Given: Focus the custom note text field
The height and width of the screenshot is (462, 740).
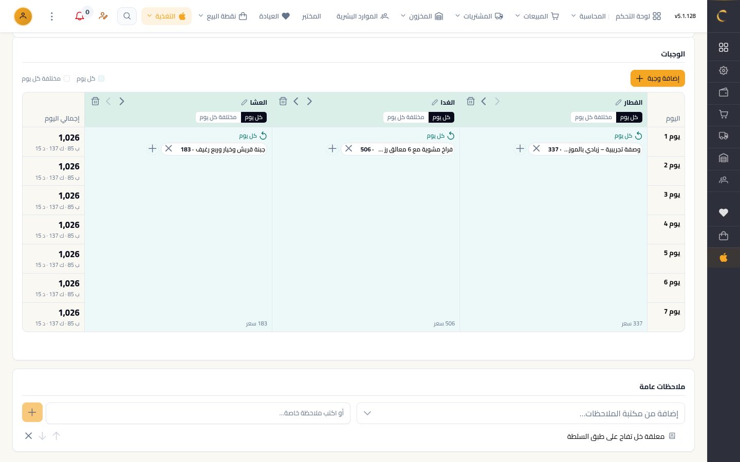Looking at the screenshot, I should (x=198, y=413).
